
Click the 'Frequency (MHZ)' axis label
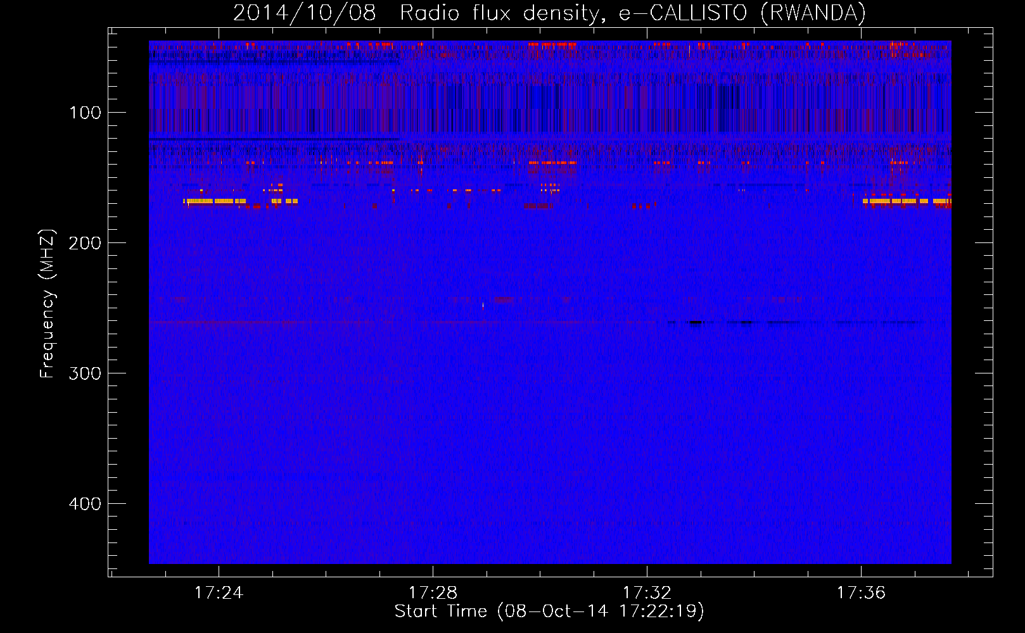pos(48,304)
